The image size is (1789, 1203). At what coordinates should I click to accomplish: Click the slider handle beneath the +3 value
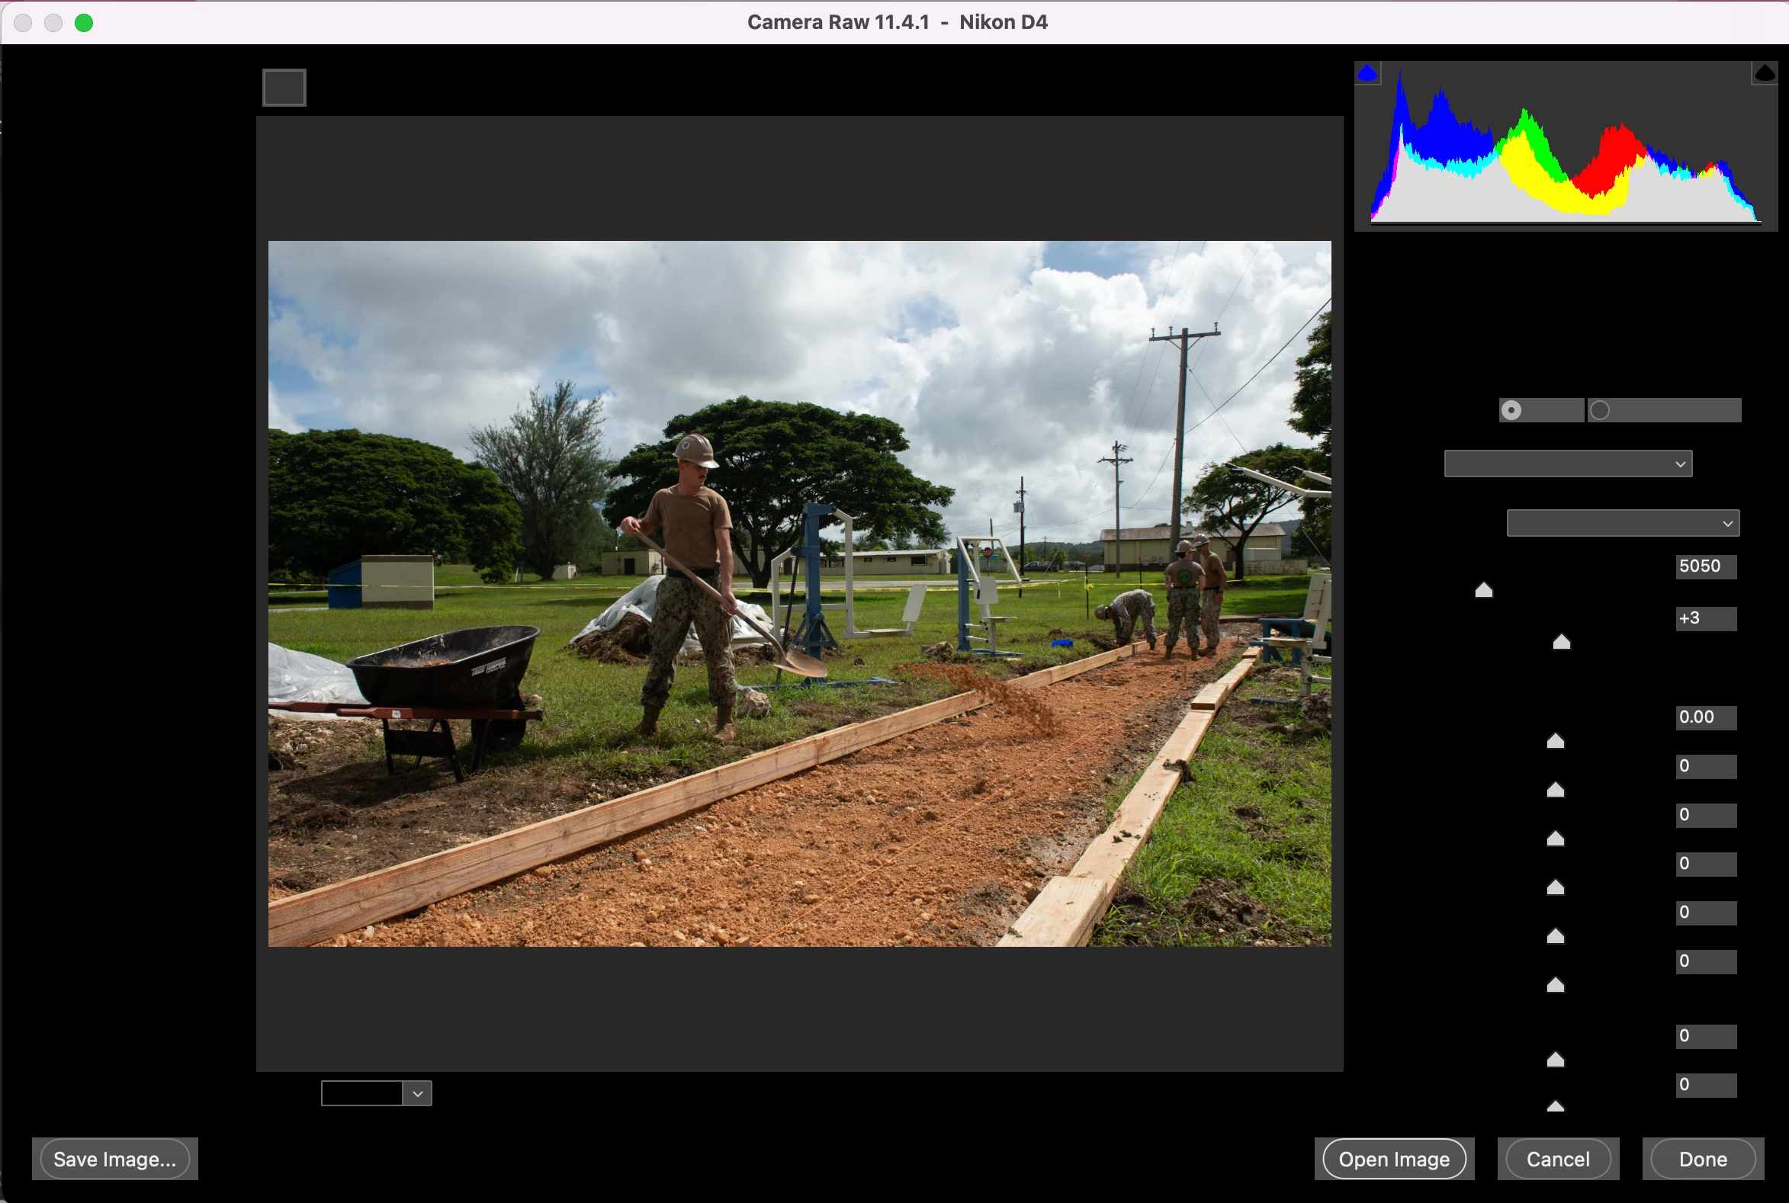point(1562,642)
